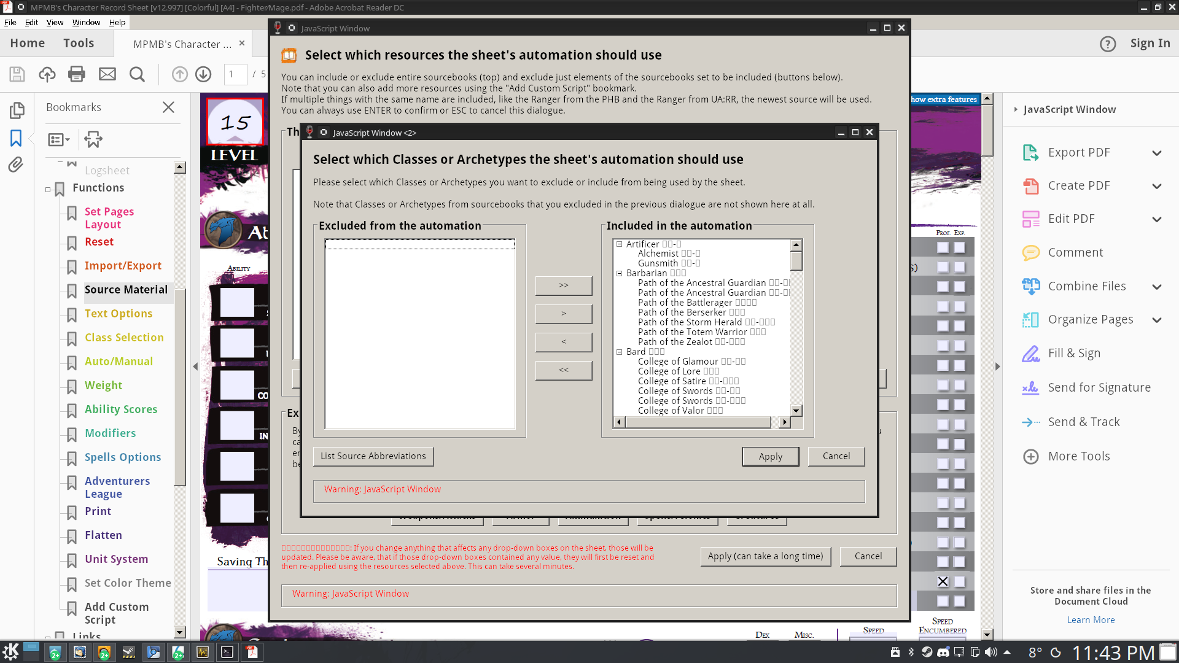Click the Find magnifier icon
1179x663 pixels.
point(137,74)
